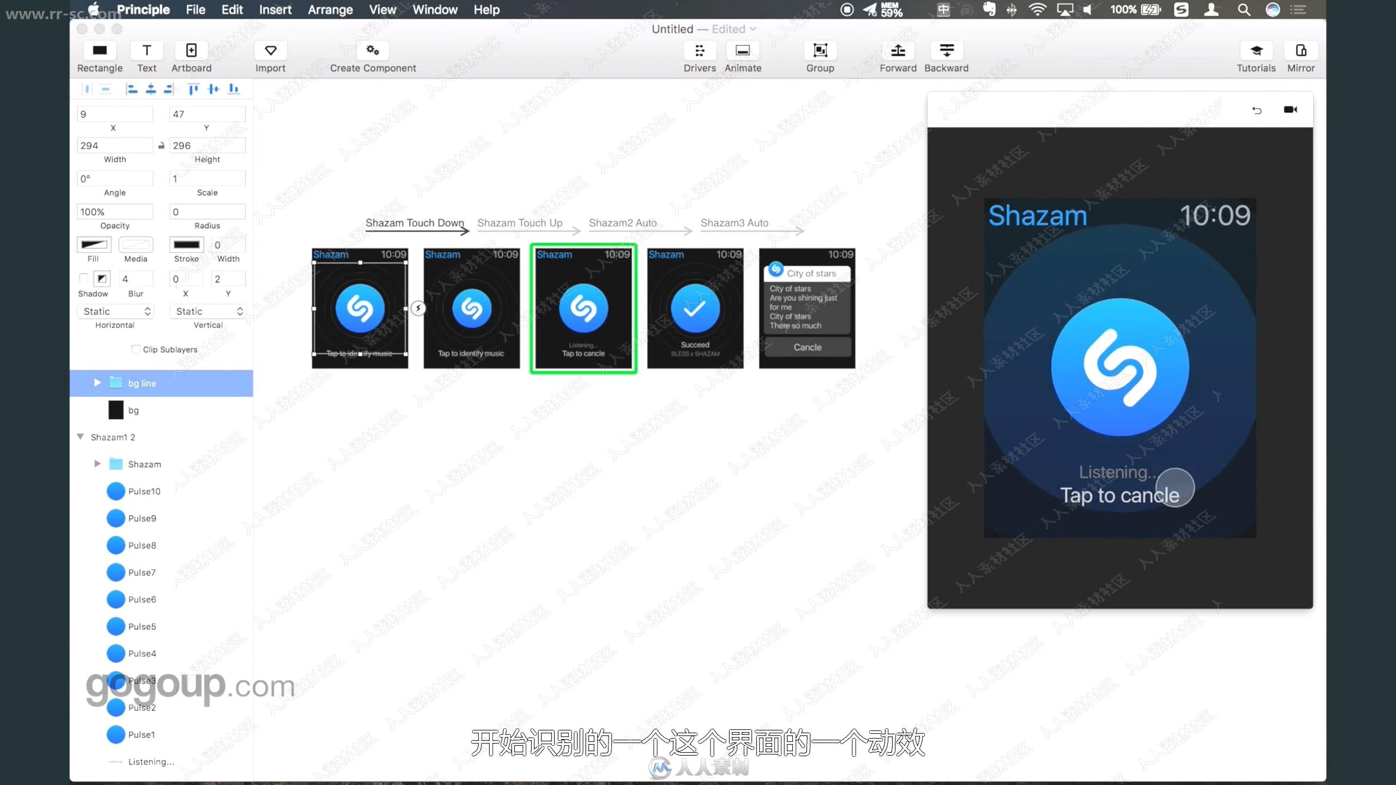Image resolution: width=1396 pixels, height=785 pixels.
Task: Open the Horizontal Static dropdown
Action: [x=116, y=311]
